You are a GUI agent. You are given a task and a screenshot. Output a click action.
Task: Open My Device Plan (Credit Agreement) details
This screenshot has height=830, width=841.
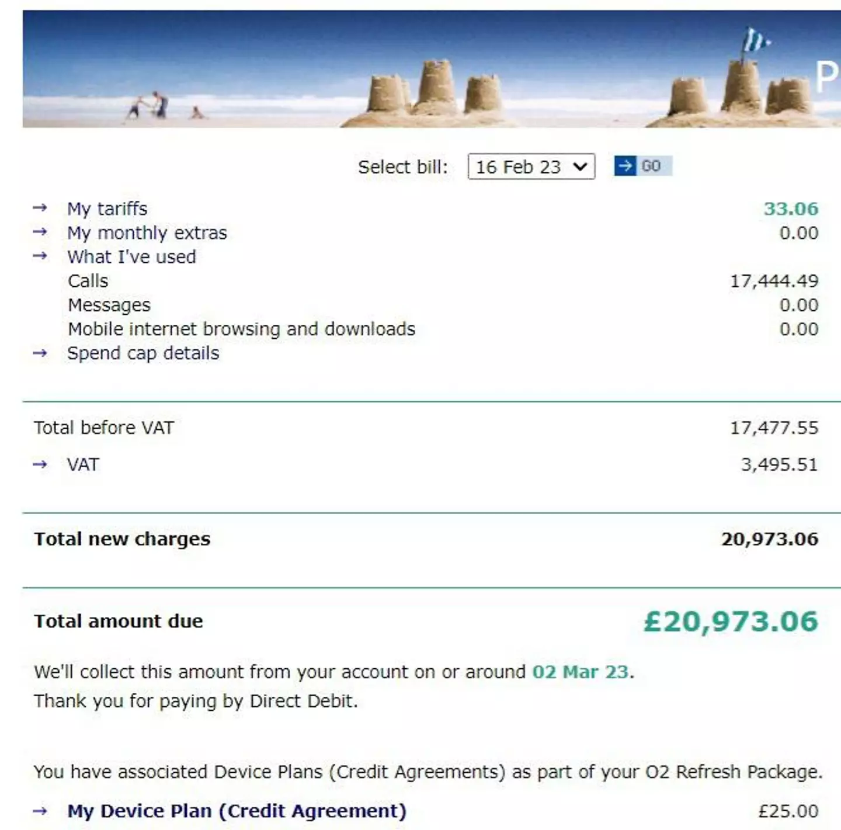coord(237,811)
